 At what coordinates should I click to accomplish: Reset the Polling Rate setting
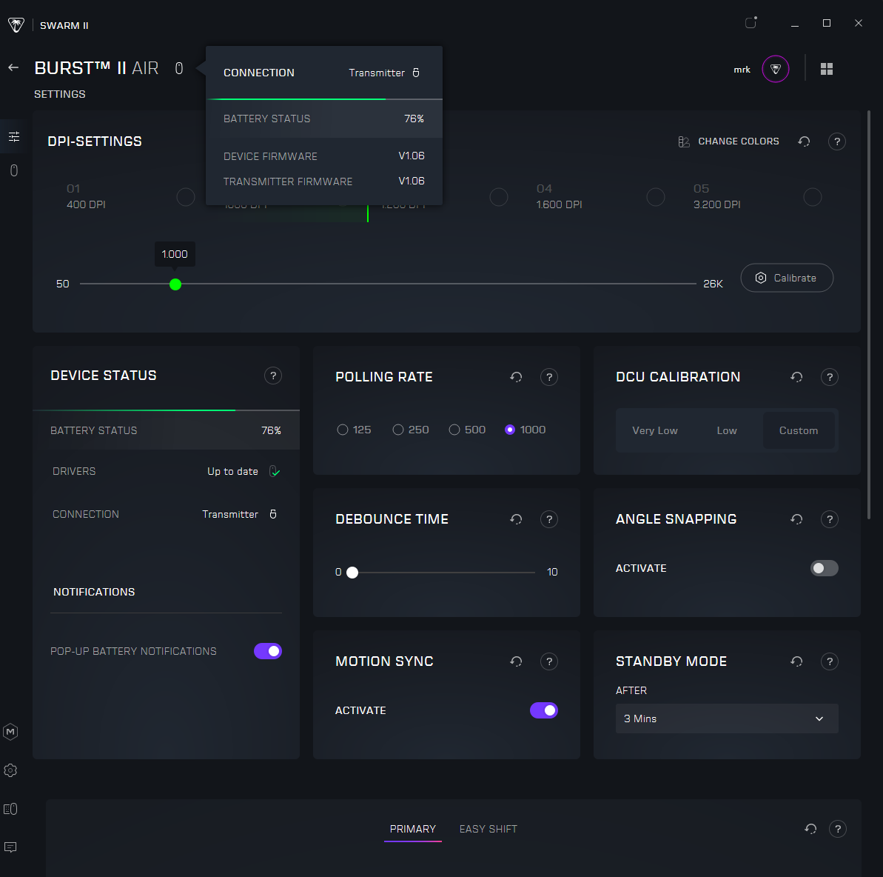[x=516, y=377]
